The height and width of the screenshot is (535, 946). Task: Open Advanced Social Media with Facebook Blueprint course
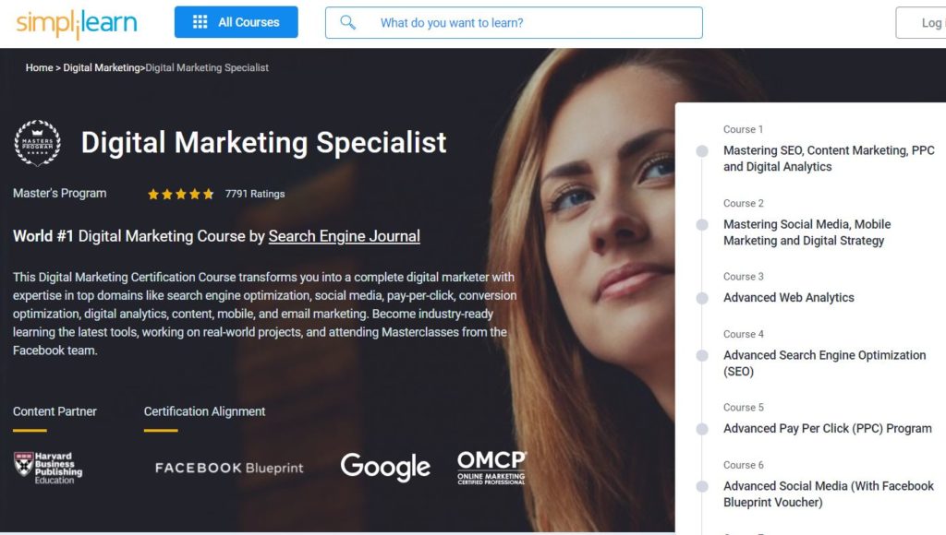(x=829, y=494)
